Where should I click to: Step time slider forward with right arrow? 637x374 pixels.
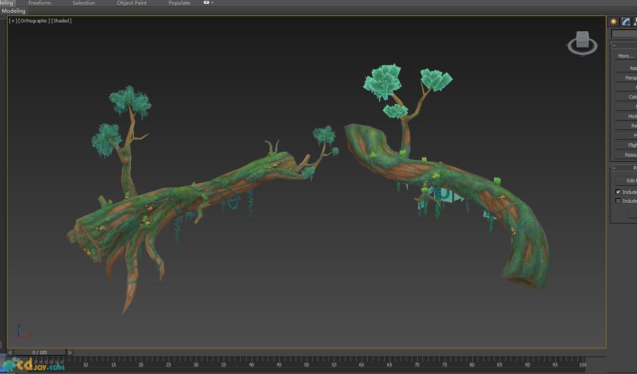click(x=70, y=352)
